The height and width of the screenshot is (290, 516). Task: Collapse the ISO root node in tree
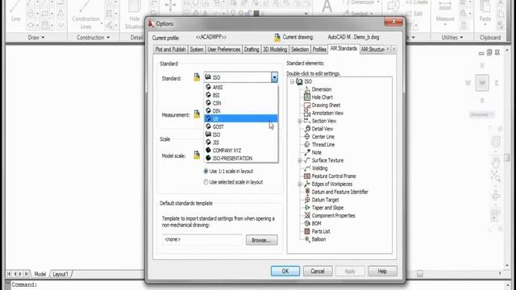(292, 81)
